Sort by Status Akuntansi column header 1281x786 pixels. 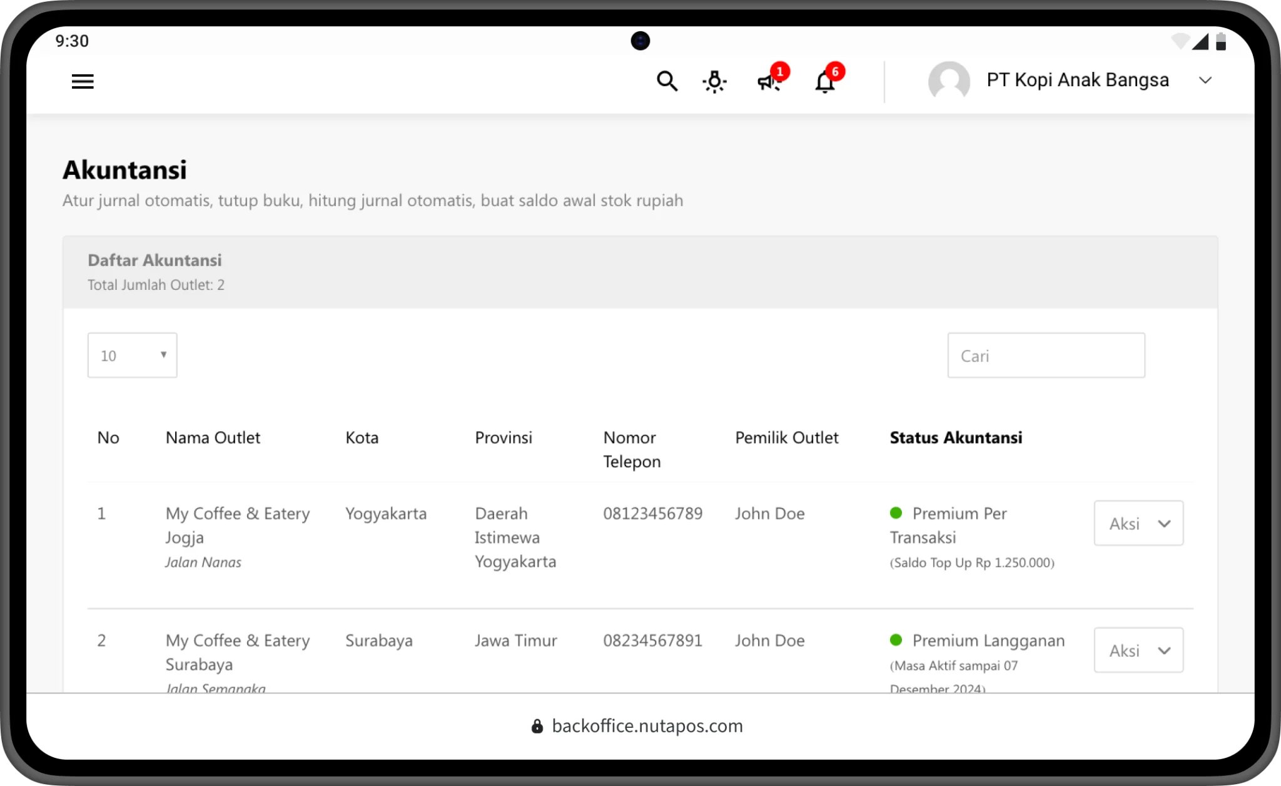click(x=955, y=437)
